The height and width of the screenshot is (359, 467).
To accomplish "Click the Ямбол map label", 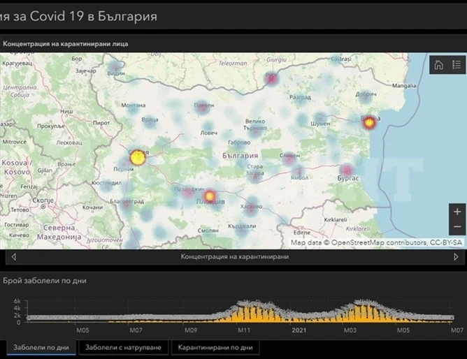I will [299, 177].
